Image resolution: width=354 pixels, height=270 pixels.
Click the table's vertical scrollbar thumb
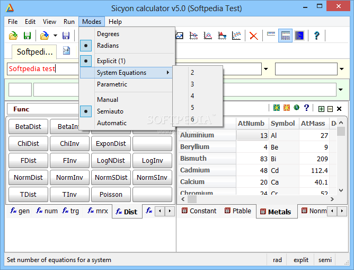341,131
